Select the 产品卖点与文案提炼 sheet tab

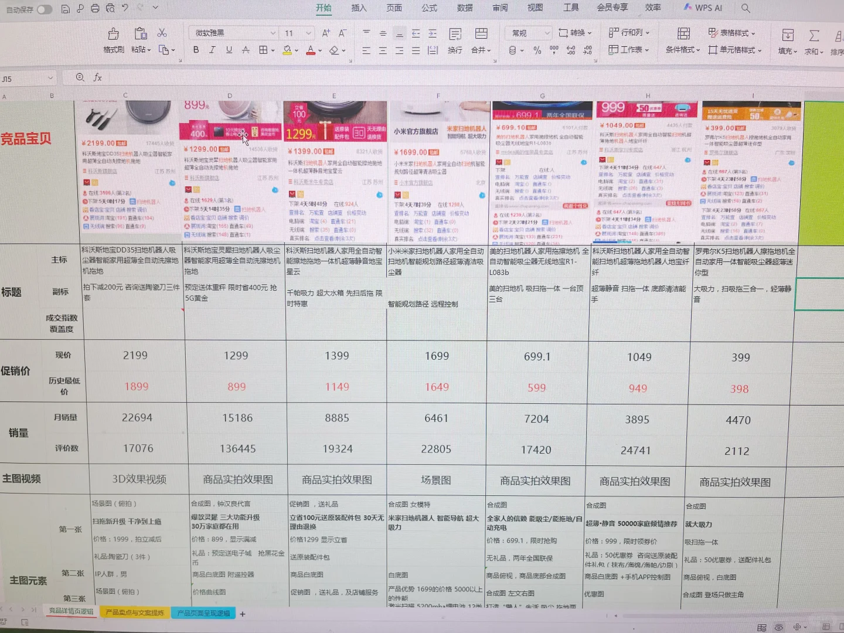tap(135, 612)
